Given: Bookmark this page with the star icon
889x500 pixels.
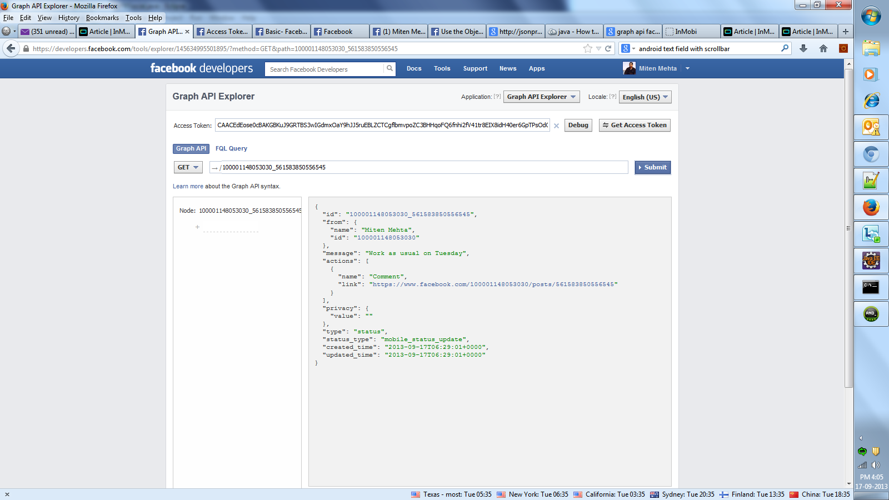Looking at the screenshot, I should (x=588, y=49).
